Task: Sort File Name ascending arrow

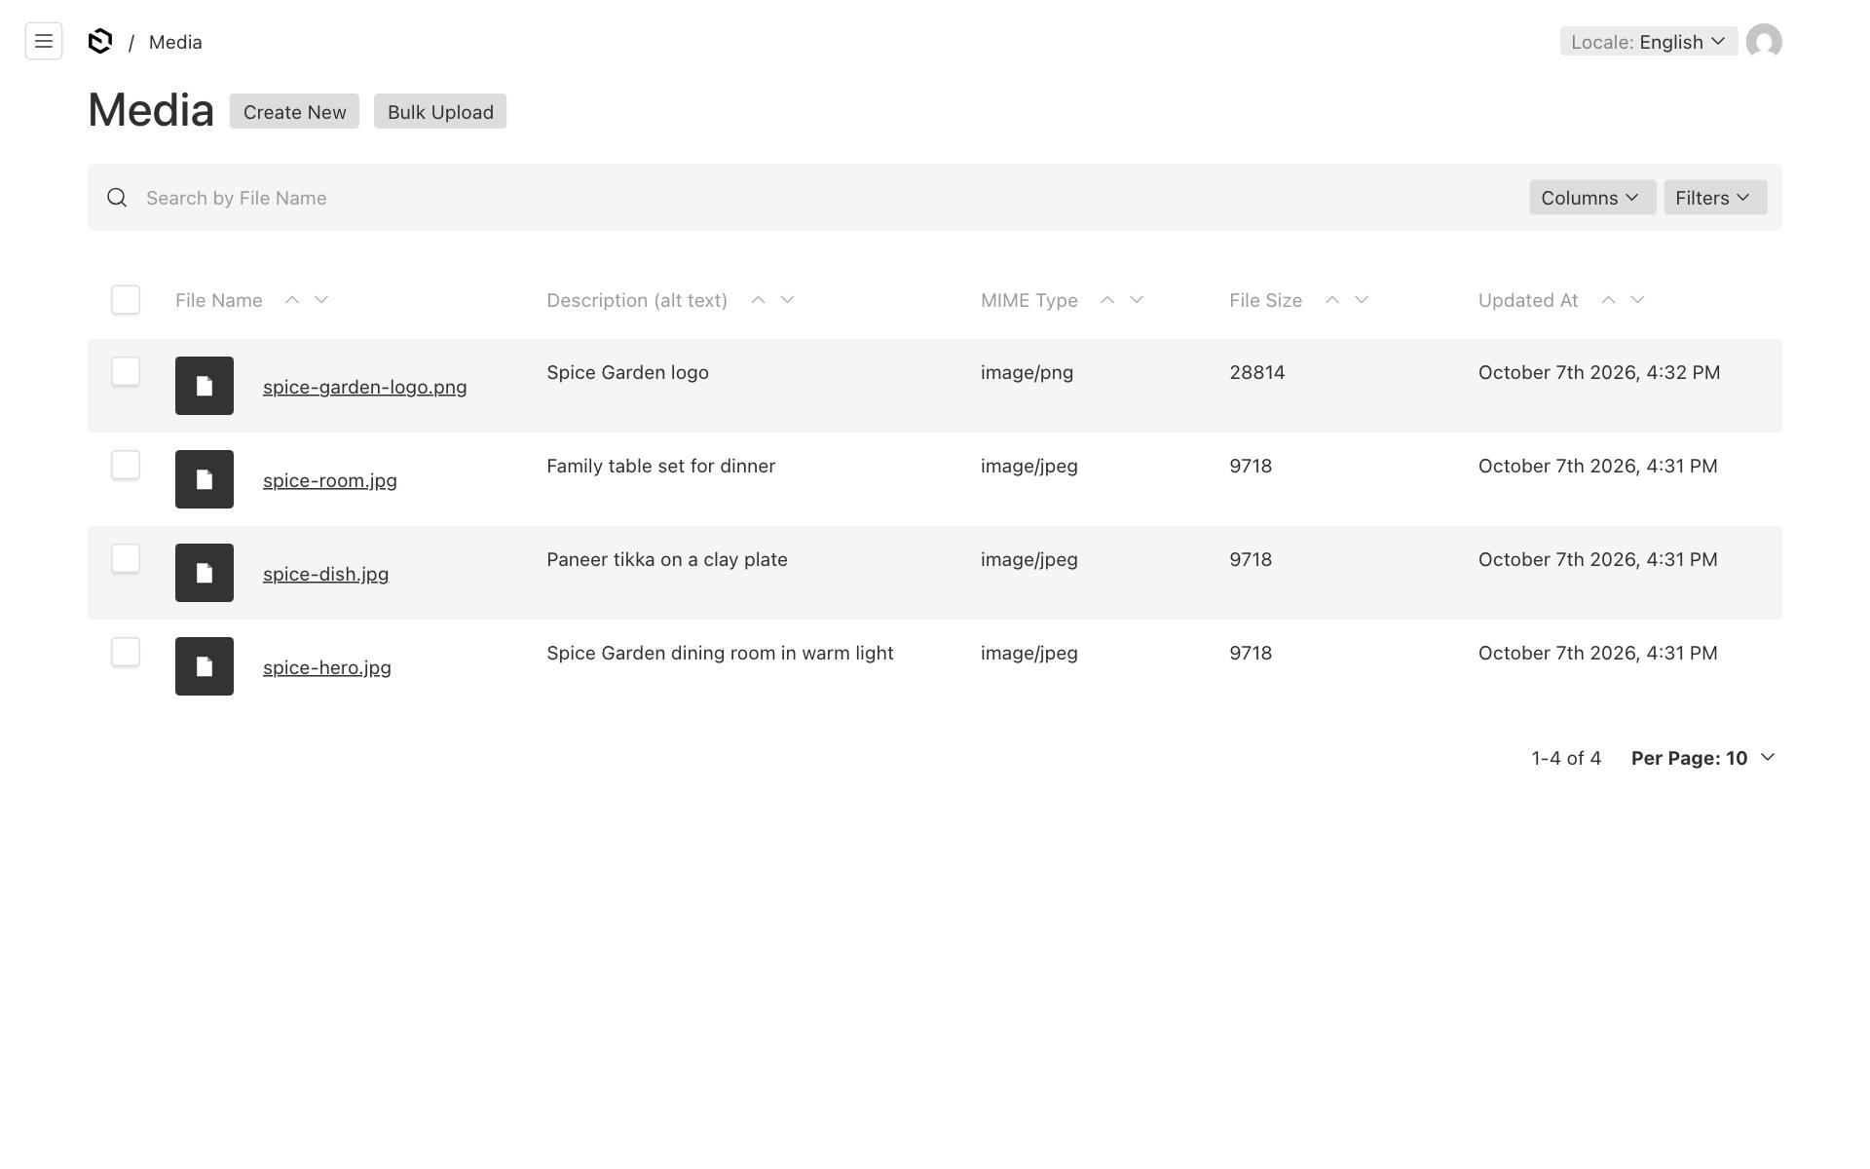Action: 292,300
